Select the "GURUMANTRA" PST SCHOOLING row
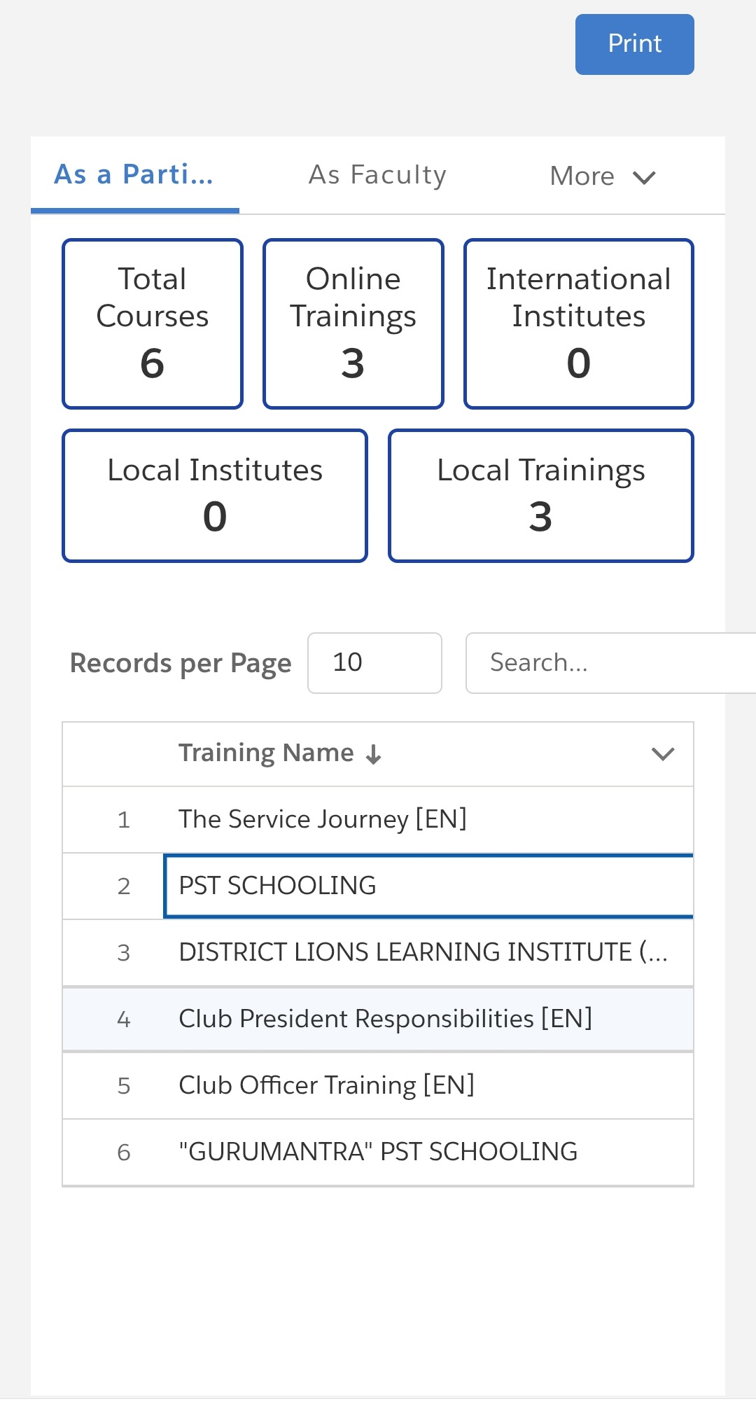This screenshot has height=1406, width=756. coord(378,1152)
